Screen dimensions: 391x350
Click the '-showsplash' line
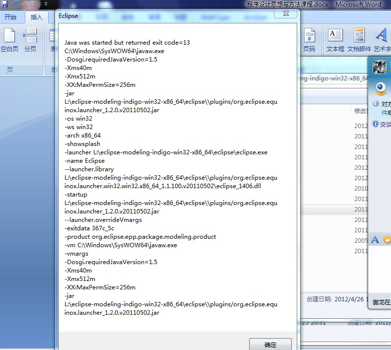(x=82, y=143)
